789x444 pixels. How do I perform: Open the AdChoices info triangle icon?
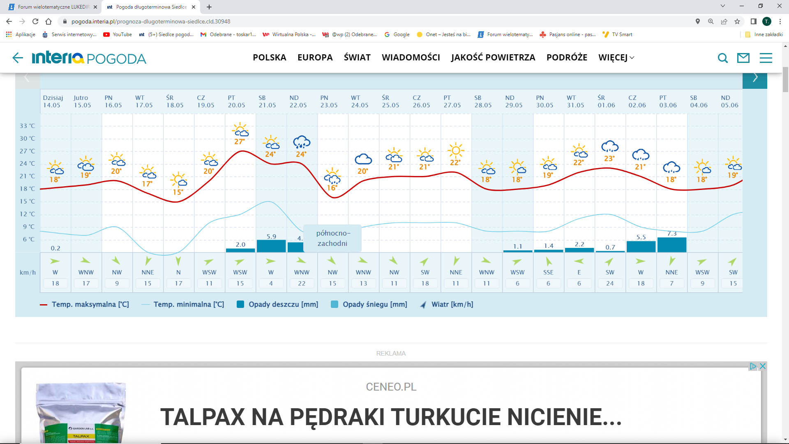[753, 366]
